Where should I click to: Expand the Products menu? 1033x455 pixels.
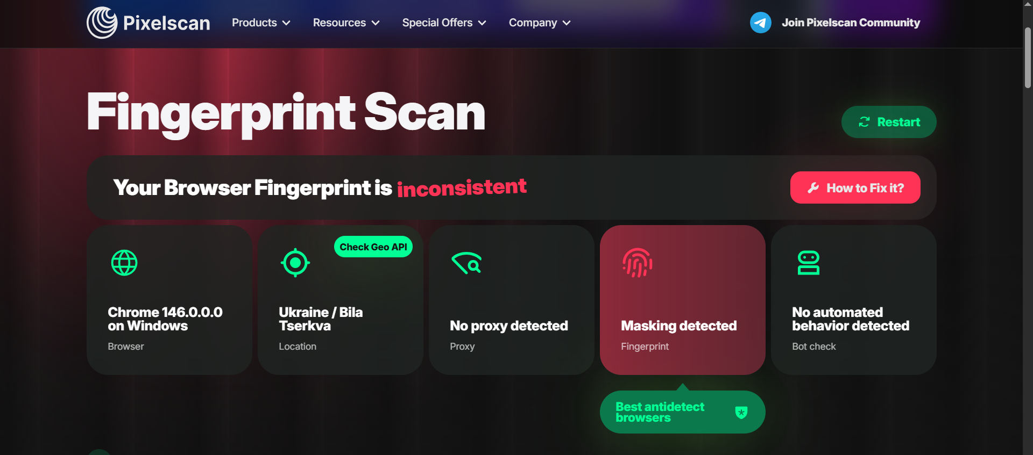pos(261,23)
